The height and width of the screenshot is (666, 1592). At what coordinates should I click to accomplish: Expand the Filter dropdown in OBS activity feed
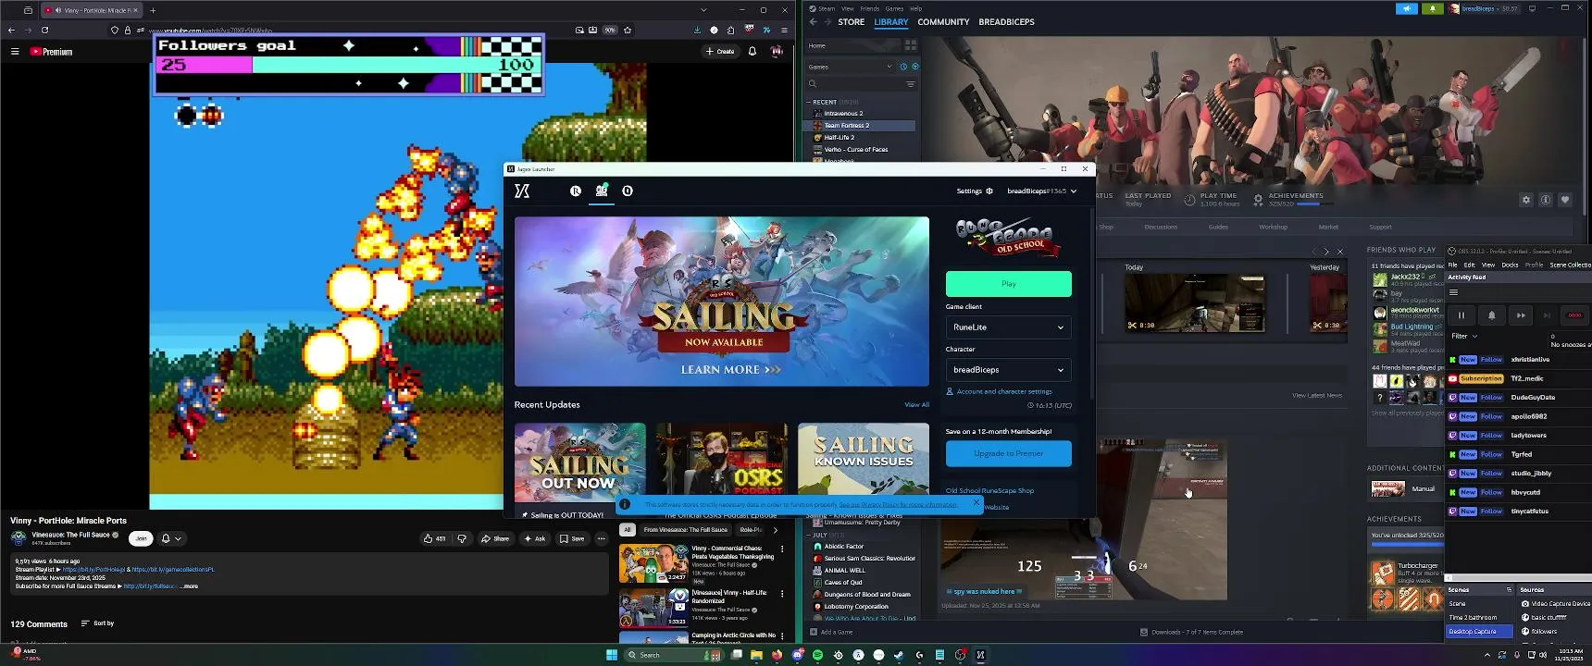pos(1464,336)
